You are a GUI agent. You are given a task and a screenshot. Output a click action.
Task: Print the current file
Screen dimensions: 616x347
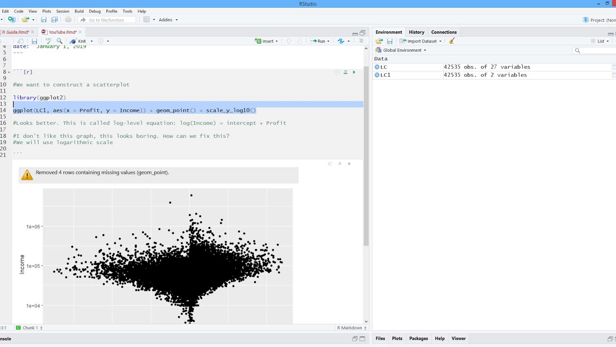(68, 20)
